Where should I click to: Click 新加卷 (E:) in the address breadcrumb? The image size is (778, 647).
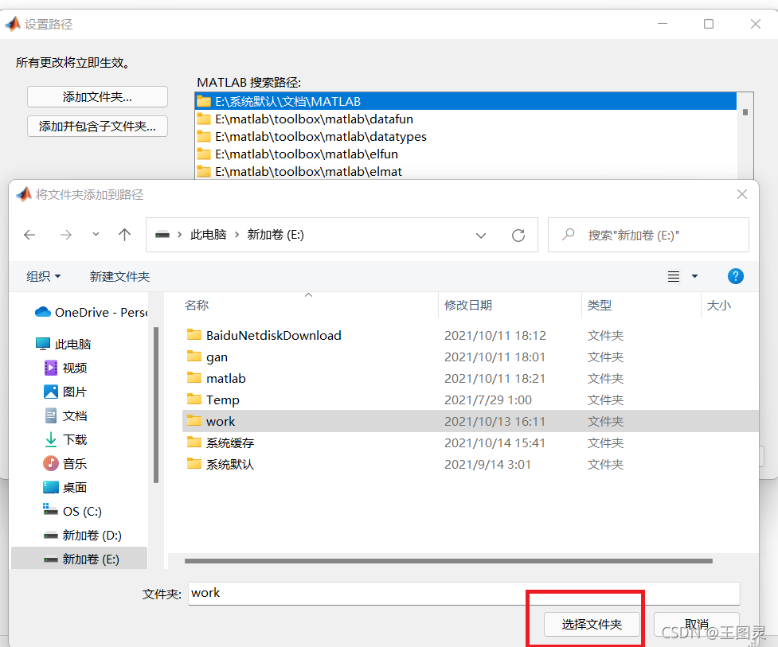[x=276, y=235]
